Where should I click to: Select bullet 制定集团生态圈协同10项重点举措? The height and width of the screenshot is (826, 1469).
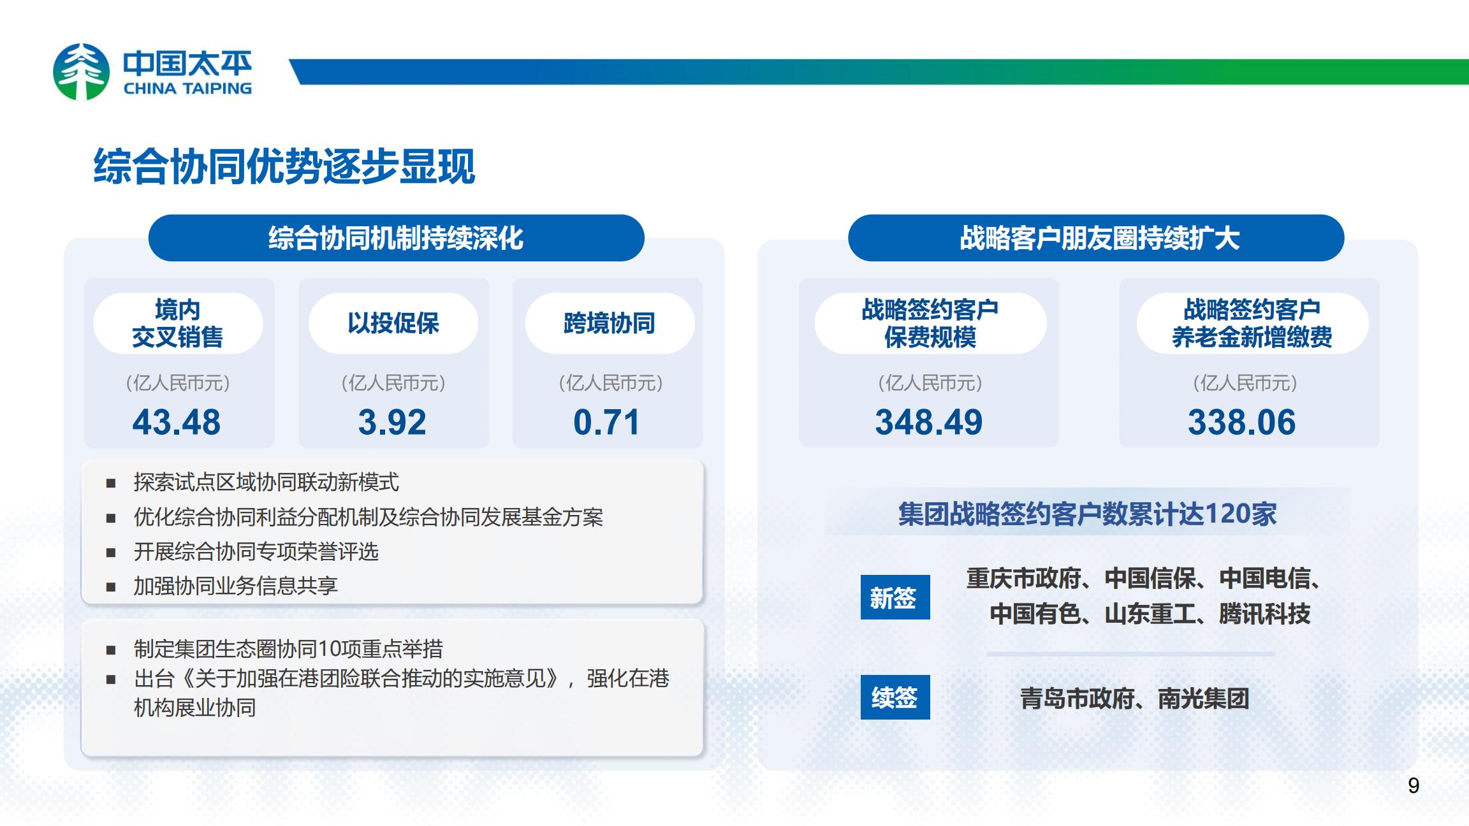point(288,649)
